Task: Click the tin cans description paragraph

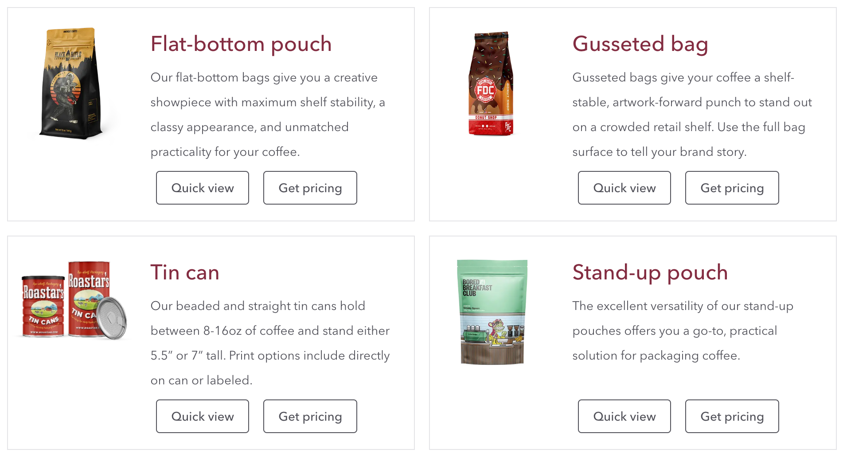Action: tap(270, 343)
